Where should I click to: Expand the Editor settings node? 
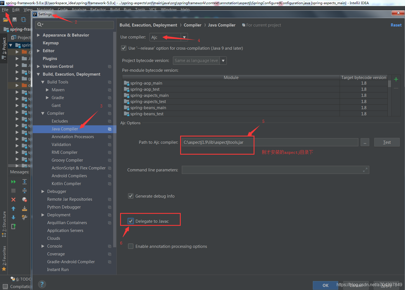pos(39,51)
